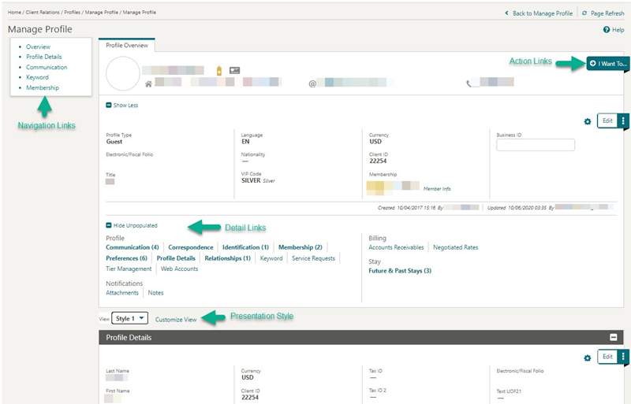Open the Member Info link
Screen dimensions: 631x404
click(x=437, y=188)
